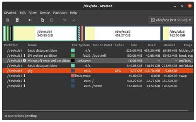Click the Name column header

pyautogui.click(x=32, y=45)
